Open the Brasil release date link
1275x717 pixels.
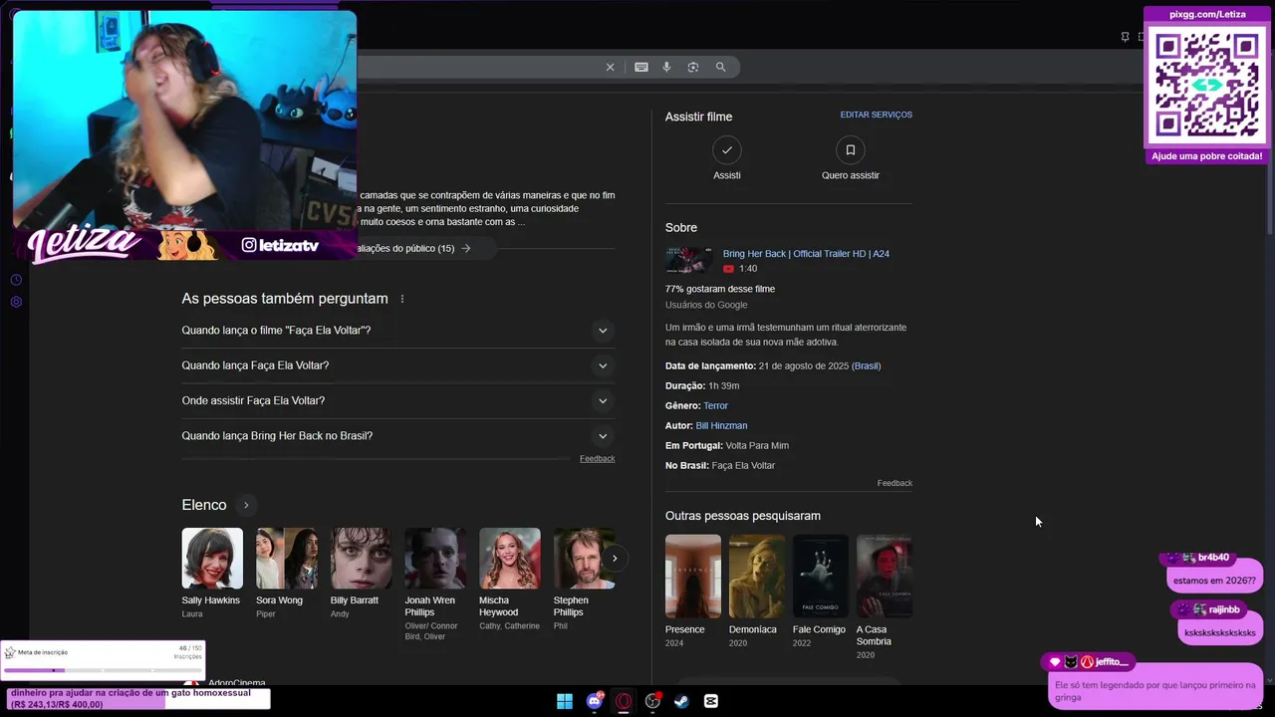click(x=866, y=365)
